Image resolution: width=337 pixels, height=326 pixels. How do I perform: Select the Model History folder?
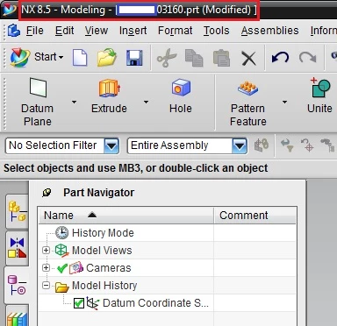click(x=104, y=286)
